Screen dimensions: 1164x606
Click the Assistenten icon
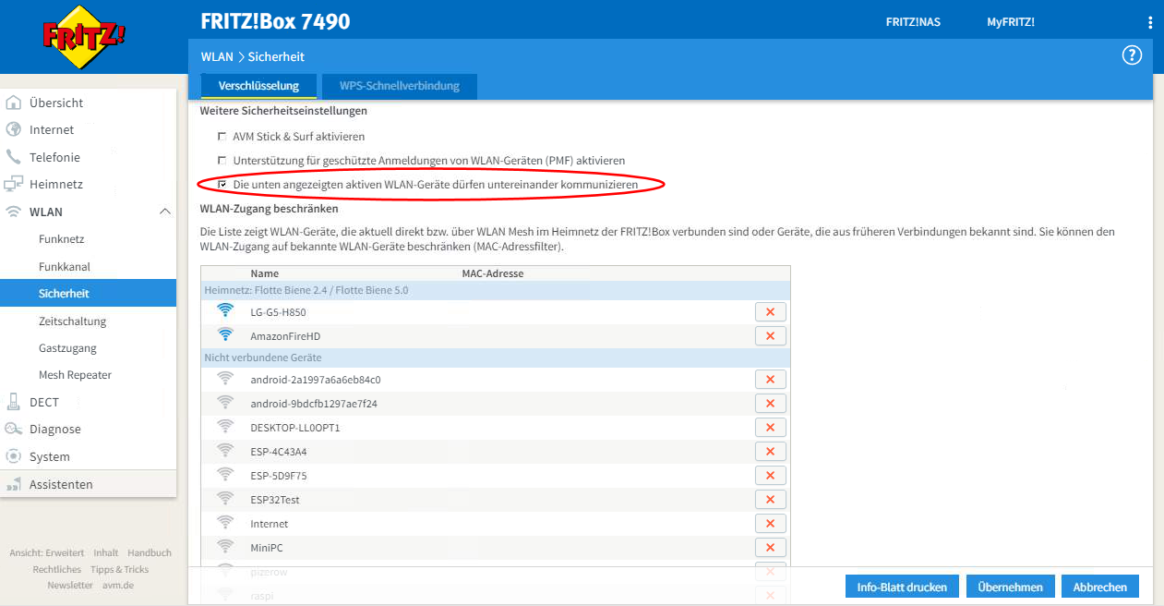tap(14, 484)
